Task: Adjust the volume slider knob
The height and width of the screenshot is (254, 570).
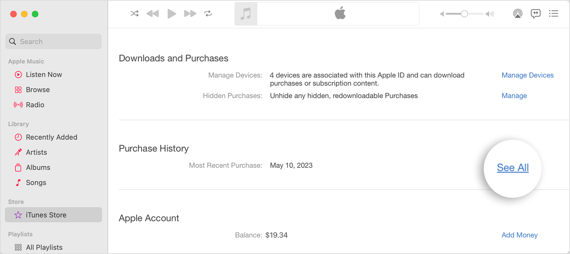Action: 464,14
